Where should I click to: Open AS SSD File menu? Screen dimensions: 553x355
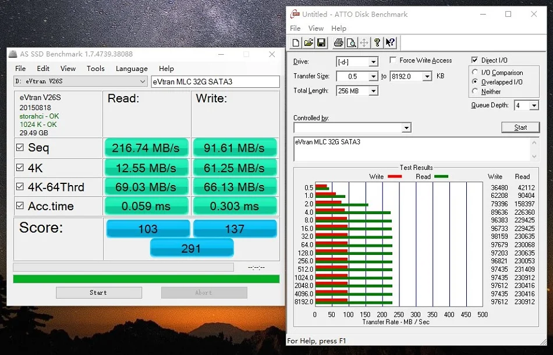pos(20,69)
